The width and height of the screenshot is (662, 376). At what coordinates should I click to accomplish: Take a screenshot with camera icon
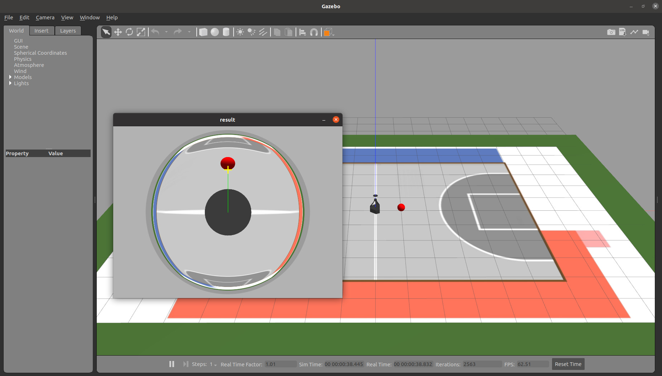click(611, 32)
